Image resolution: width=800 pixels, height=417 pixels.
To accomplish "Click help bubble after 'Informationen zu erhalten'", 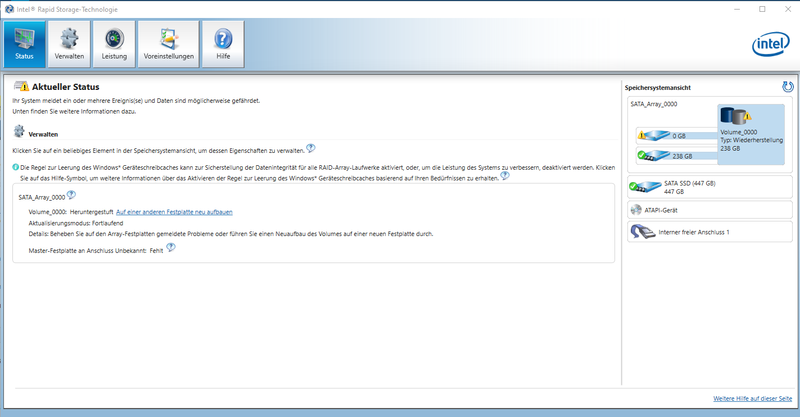I will click(505, 175).
